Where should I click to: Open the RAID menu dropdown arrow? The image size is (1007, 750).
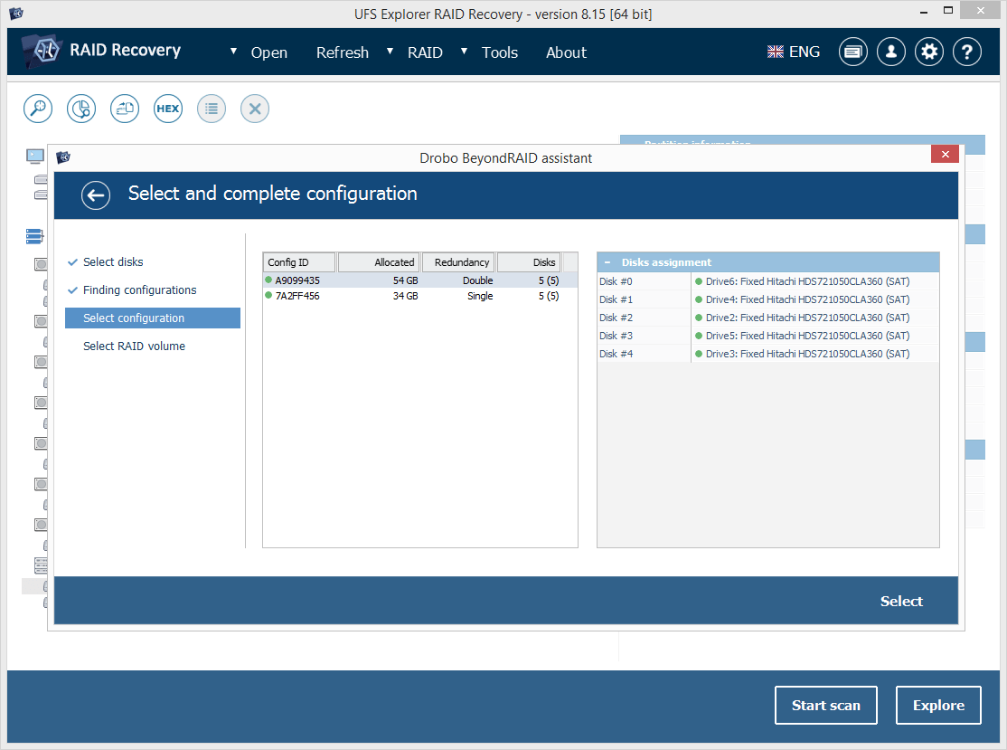coord(390,51)
